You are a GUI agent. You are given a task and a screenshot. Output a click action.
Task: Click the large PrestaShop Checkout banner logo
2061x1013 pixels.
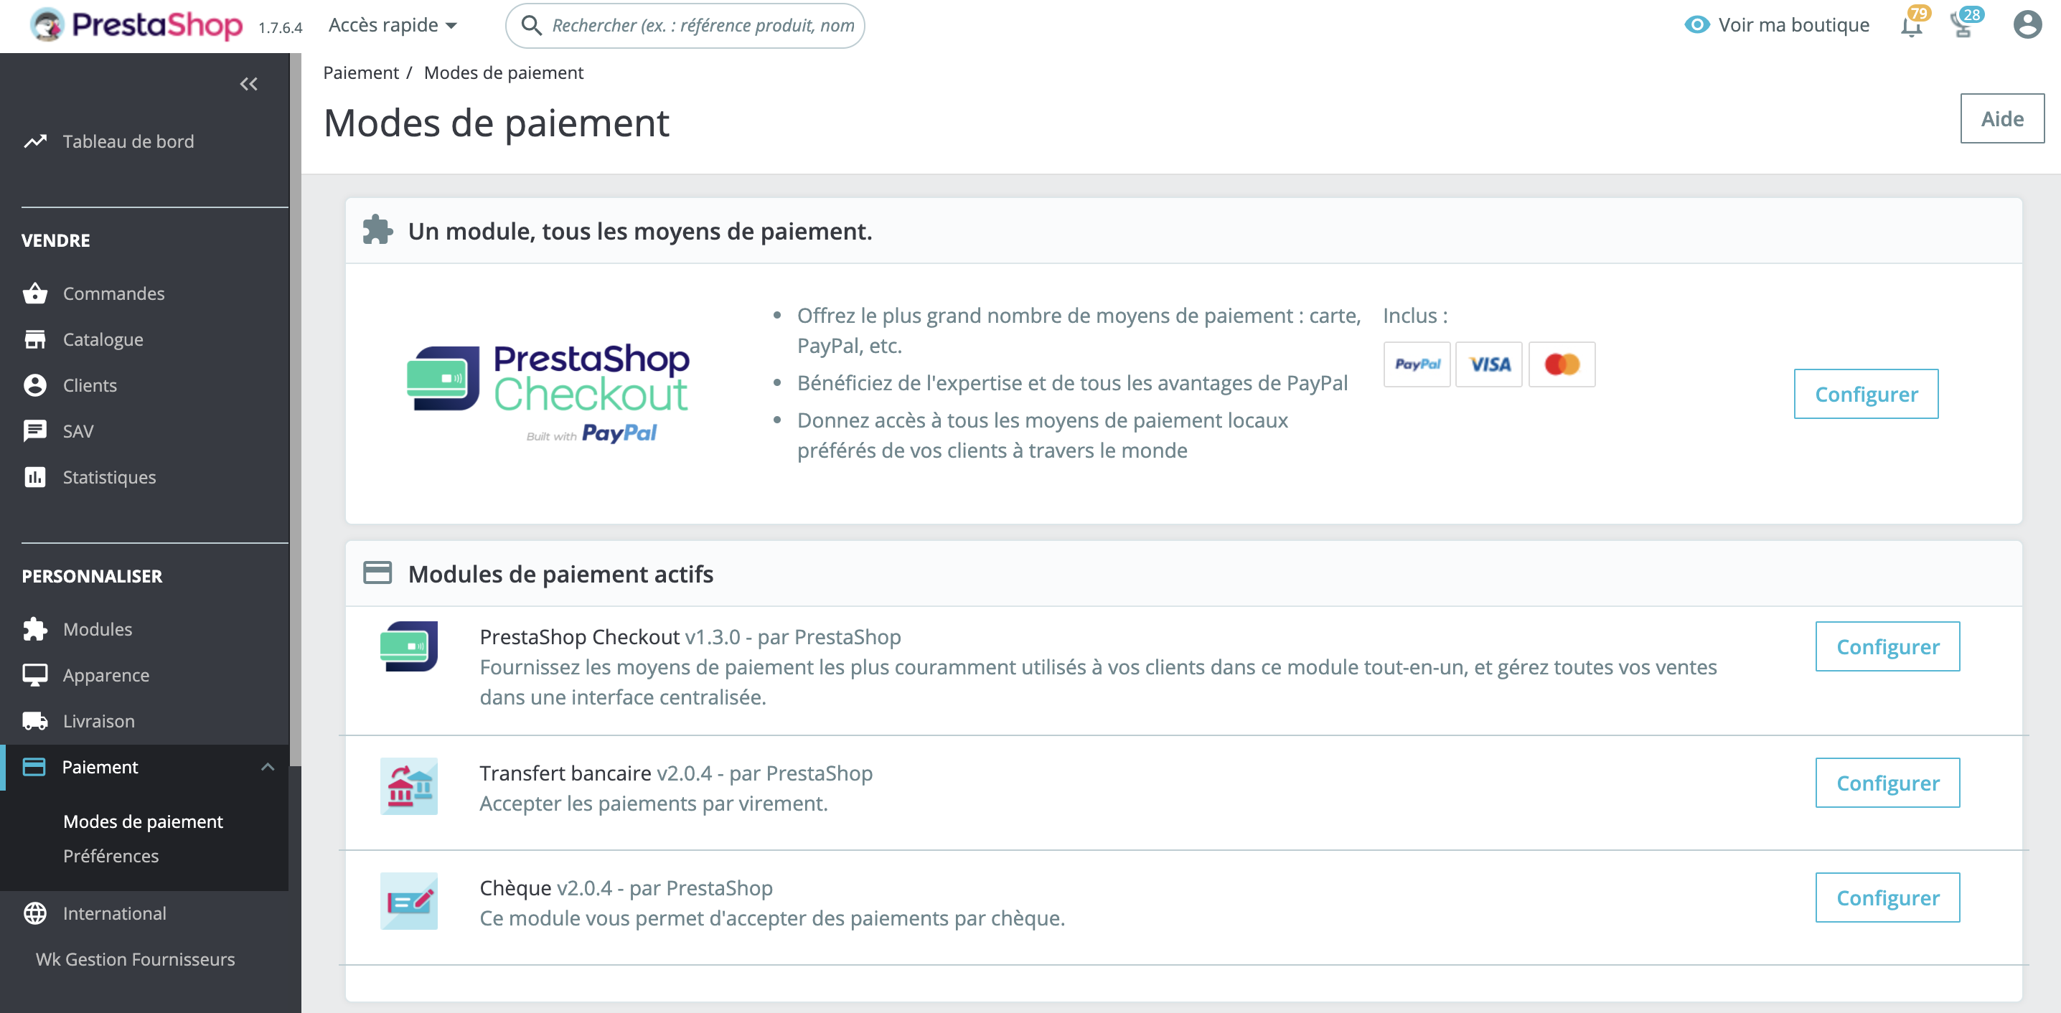click(548, 393)
